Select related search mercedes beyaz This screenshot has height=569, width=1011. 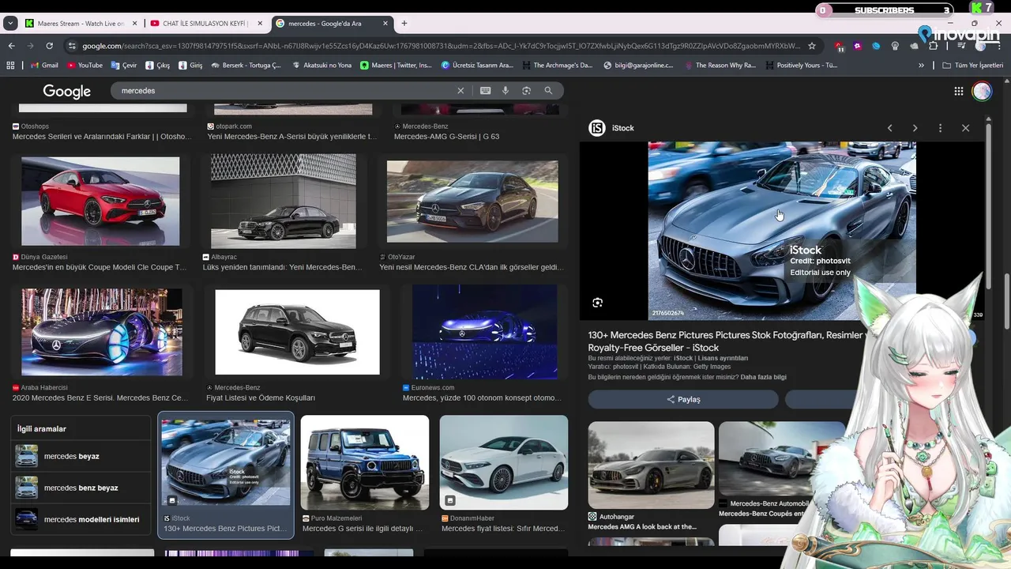coord(81,456)
